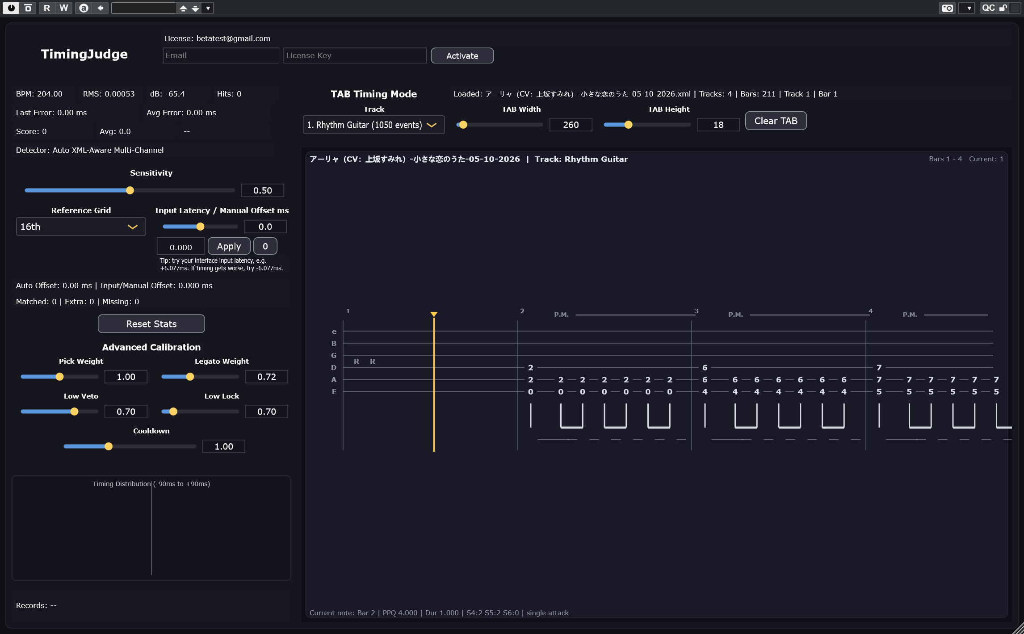
Task: Click the Input Latency value 0.0
Action: [x=265, y=227]
